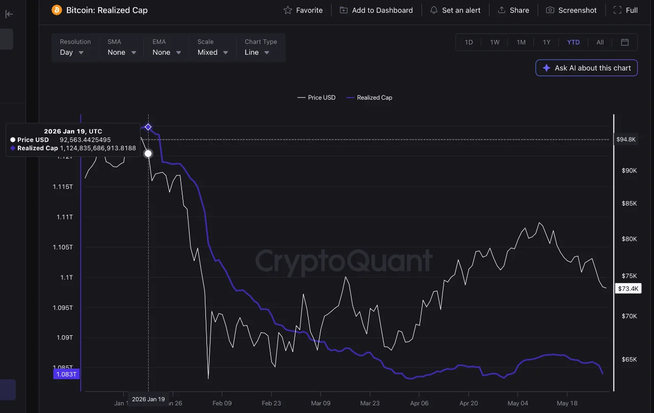Open the calendar date picker icon
Screen dimensions: 654x413
click(625, 42)
